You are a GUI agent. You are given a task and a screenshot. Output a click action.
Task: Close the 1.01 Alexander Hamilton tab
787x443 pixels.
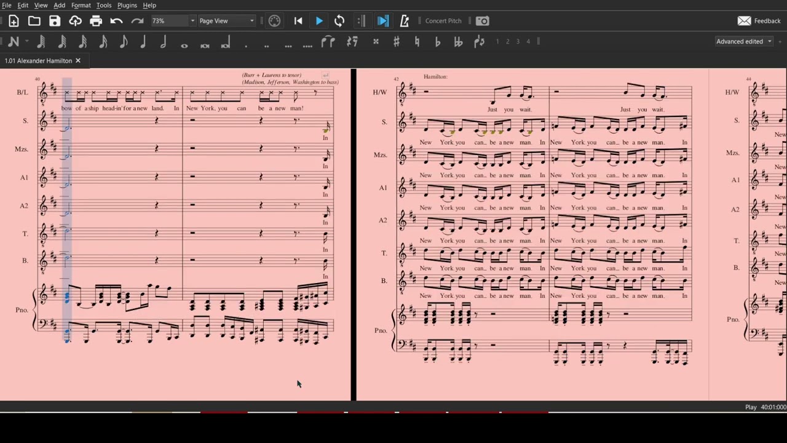click(78, 61)
